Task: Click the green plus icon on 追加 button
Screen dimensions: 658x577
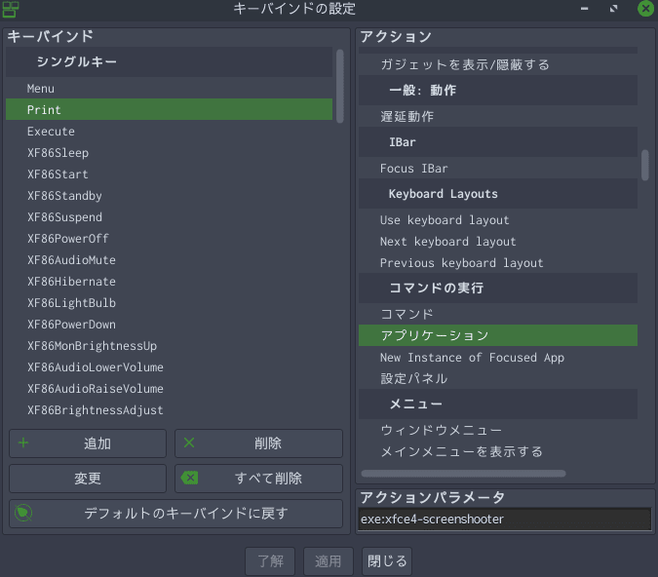Action: click(23, 442)
